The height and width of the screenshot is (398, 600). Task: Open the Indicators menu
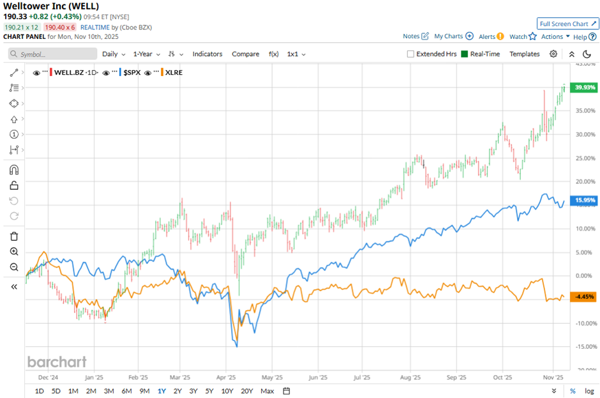(207, 54)
